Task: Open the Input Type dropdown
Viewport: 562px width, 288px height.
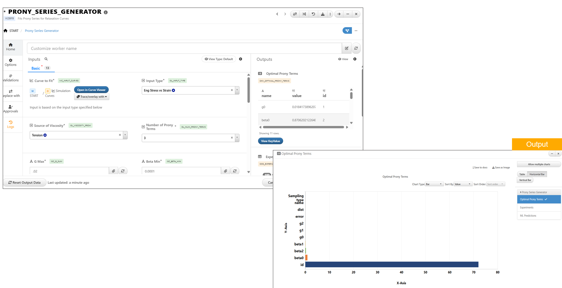Action: point(237,90)
